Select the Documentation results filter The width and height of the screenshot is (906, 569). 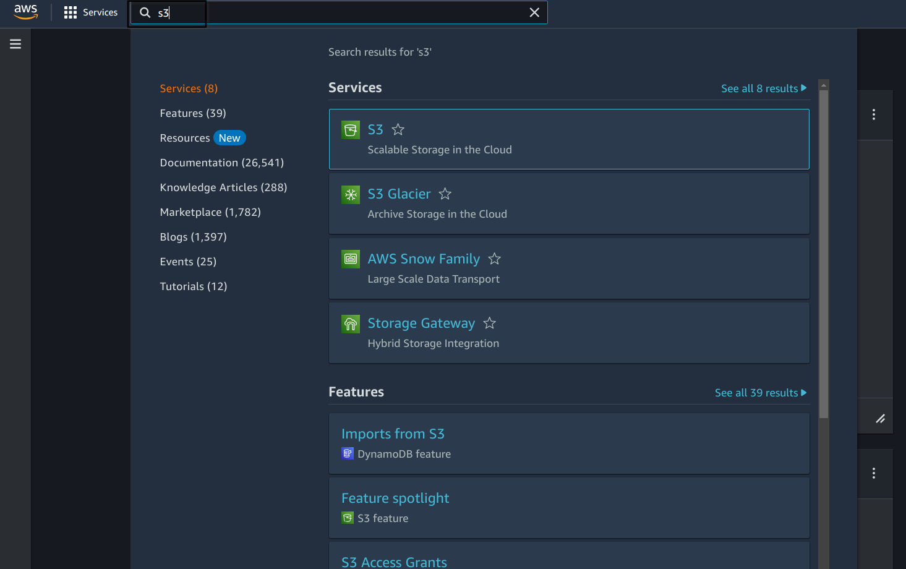tap(221, 162)
